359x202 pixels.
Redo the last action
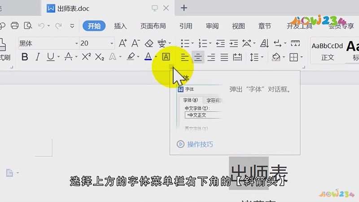tap(59, 26)
